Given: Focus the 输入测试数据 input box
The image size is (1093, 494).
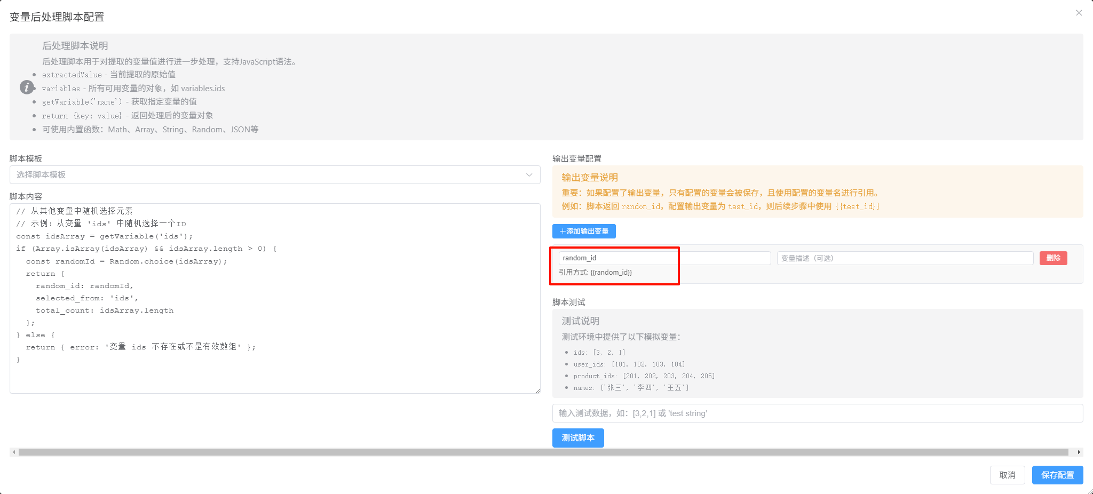Looking at the screenshot, I should coord(817,413).
